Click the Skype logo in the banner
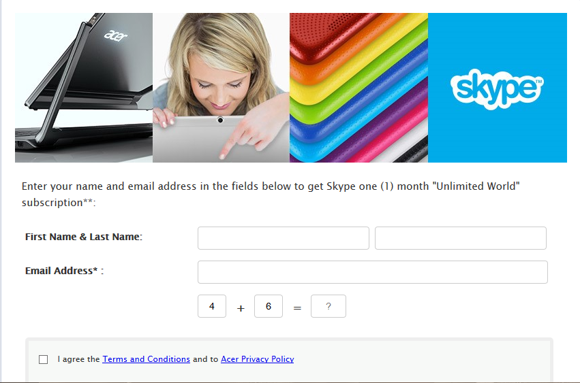This screenshot has height=383, width=580. pyautogui.click(x=497, y=89)
